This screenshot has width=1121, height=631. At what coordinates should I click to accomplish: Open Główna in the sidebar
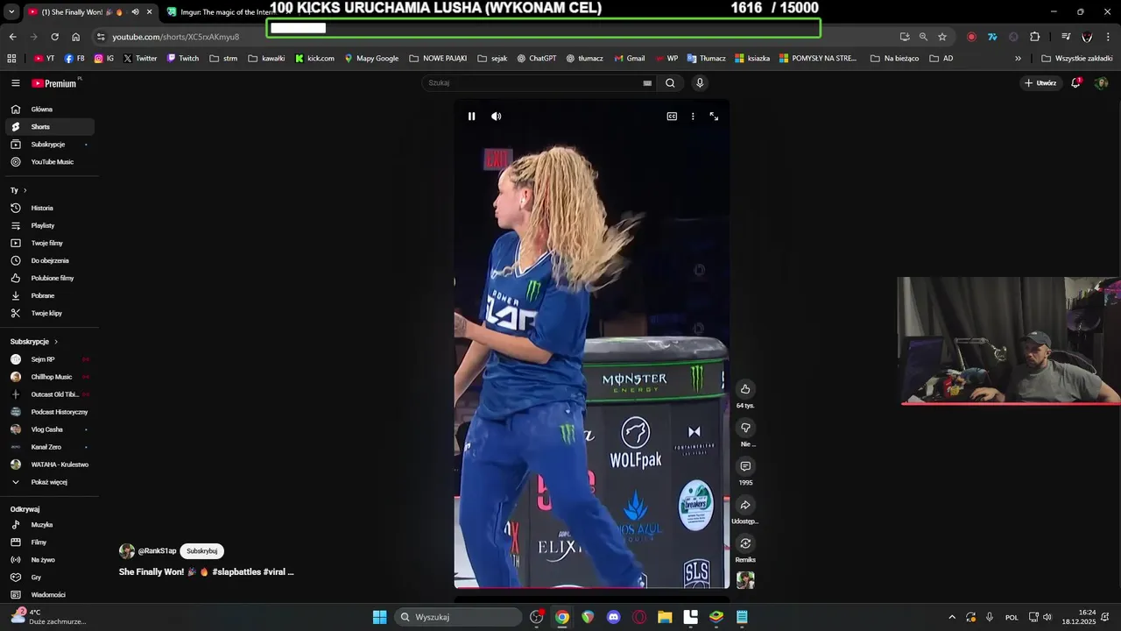coord(49,110)
